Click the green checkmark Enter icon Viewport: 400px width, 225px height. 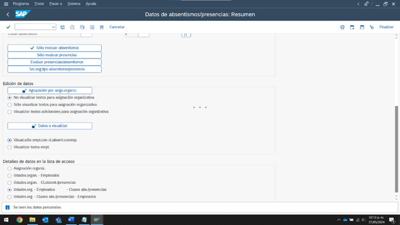click(8, 27)
